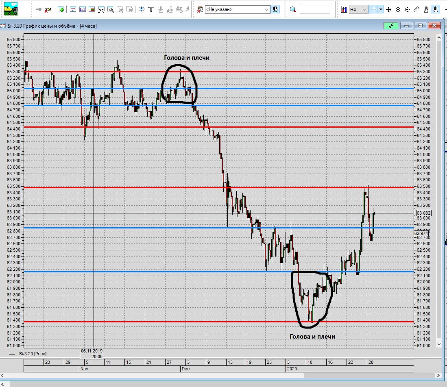The width and height of the screenshot is (447, 387).
Task: Open the price chart window icon with red line
Action: coord(73,9)
